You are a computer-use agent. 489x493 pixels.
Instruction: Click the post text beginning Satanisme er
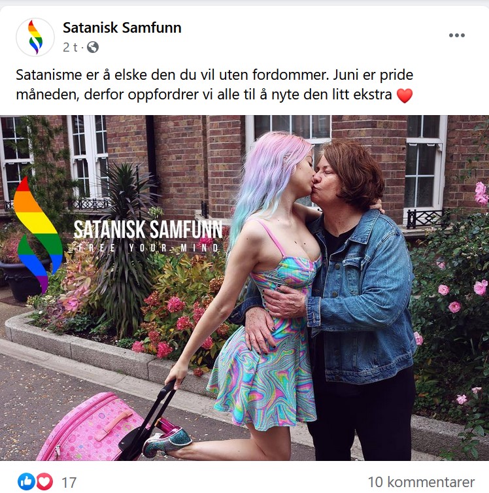click(x=214, y=84)
